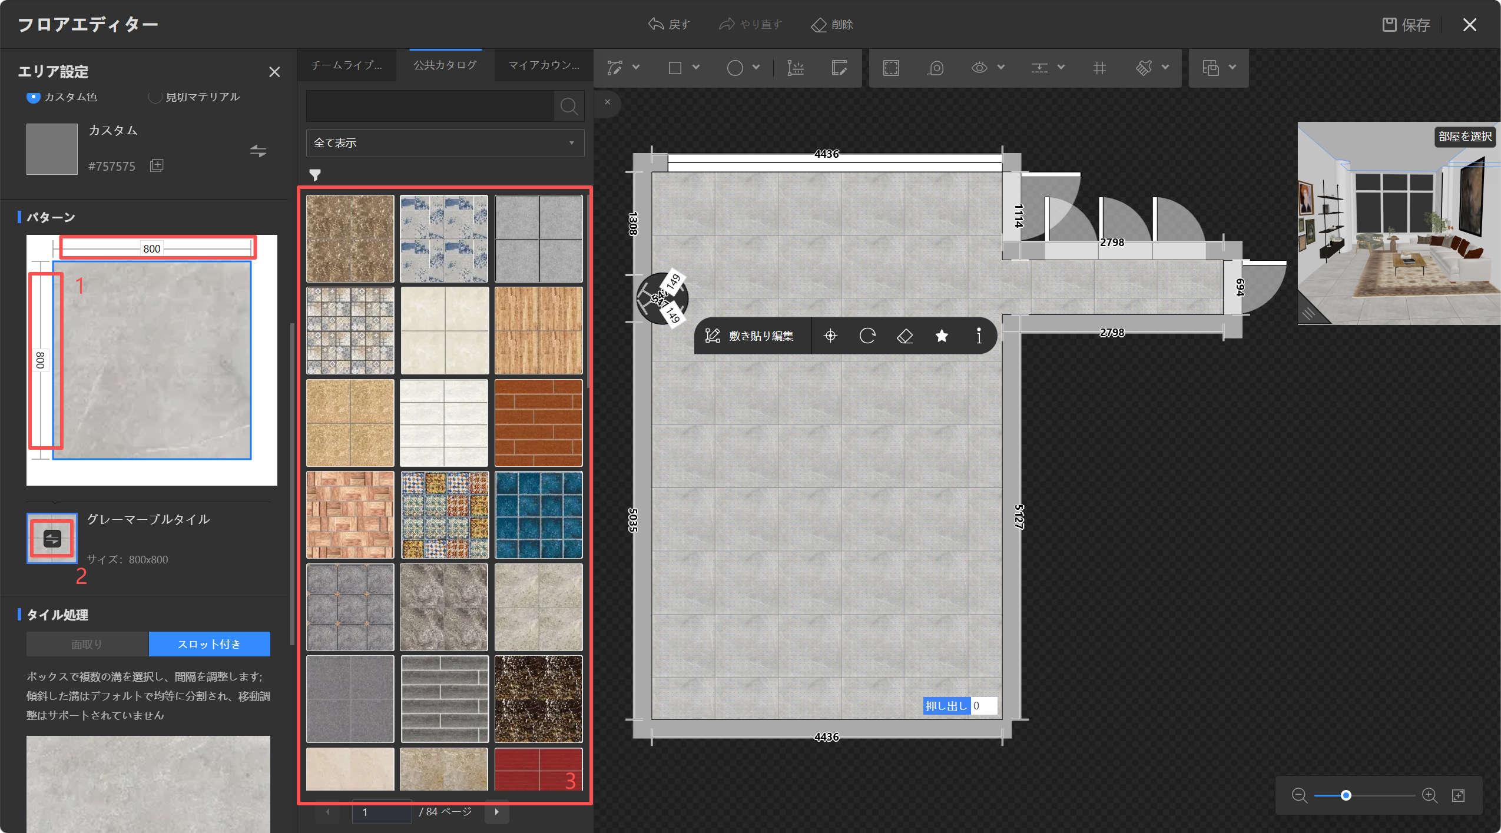Click the 部屋を選択 button on preview
This screenshot has height=833, width=1501.
(1465, 137)
